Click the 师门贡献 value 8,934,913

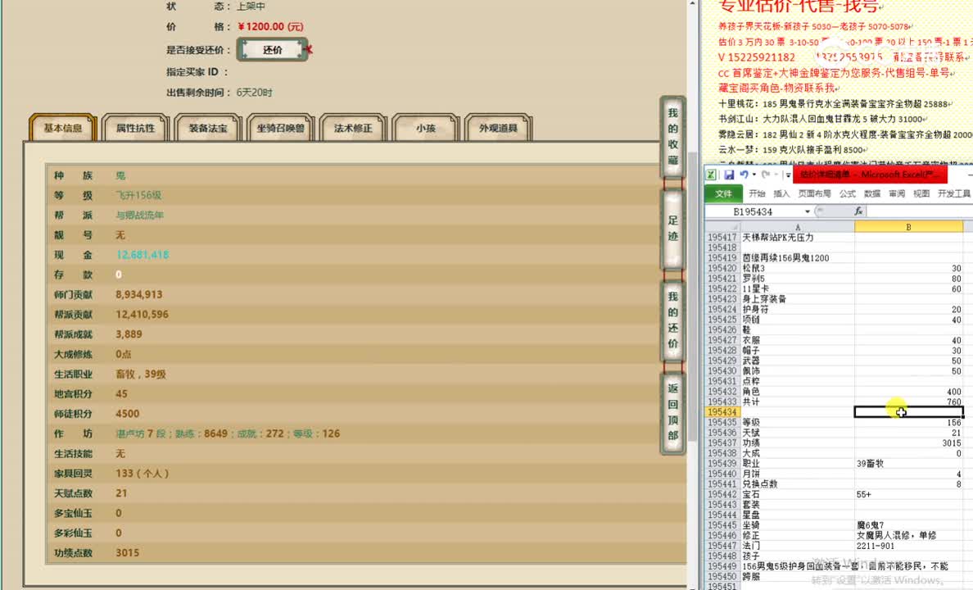pyautogui.click(x=139, y=294)
